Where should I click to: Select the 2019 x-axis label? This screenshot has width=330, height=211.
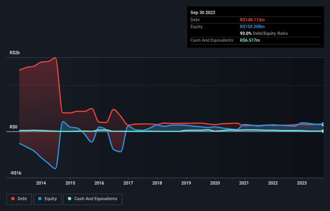[186, 183]
